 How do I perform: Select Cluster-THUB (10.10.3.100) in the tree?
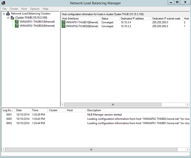(x=31, y=18)
